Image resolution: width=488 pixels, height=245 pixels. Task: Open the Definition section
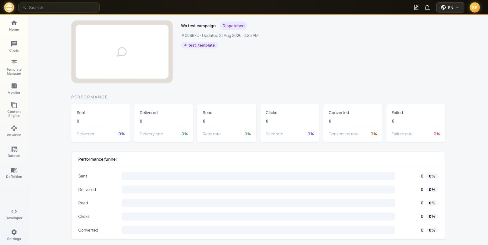(x=14, y=172)
